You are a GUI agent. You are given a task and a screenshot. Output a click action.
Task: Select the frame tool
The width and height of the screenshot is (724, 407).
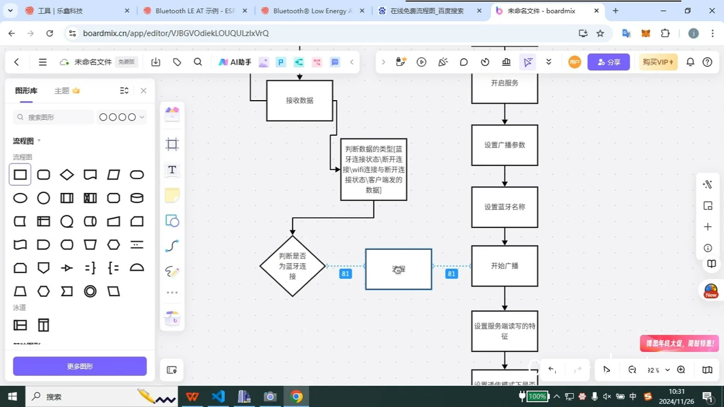[172, 144]
